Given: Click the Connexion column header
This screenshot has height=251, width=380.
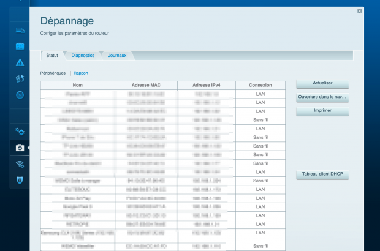Looking at the screenshot, I should [x=260, y=86].
